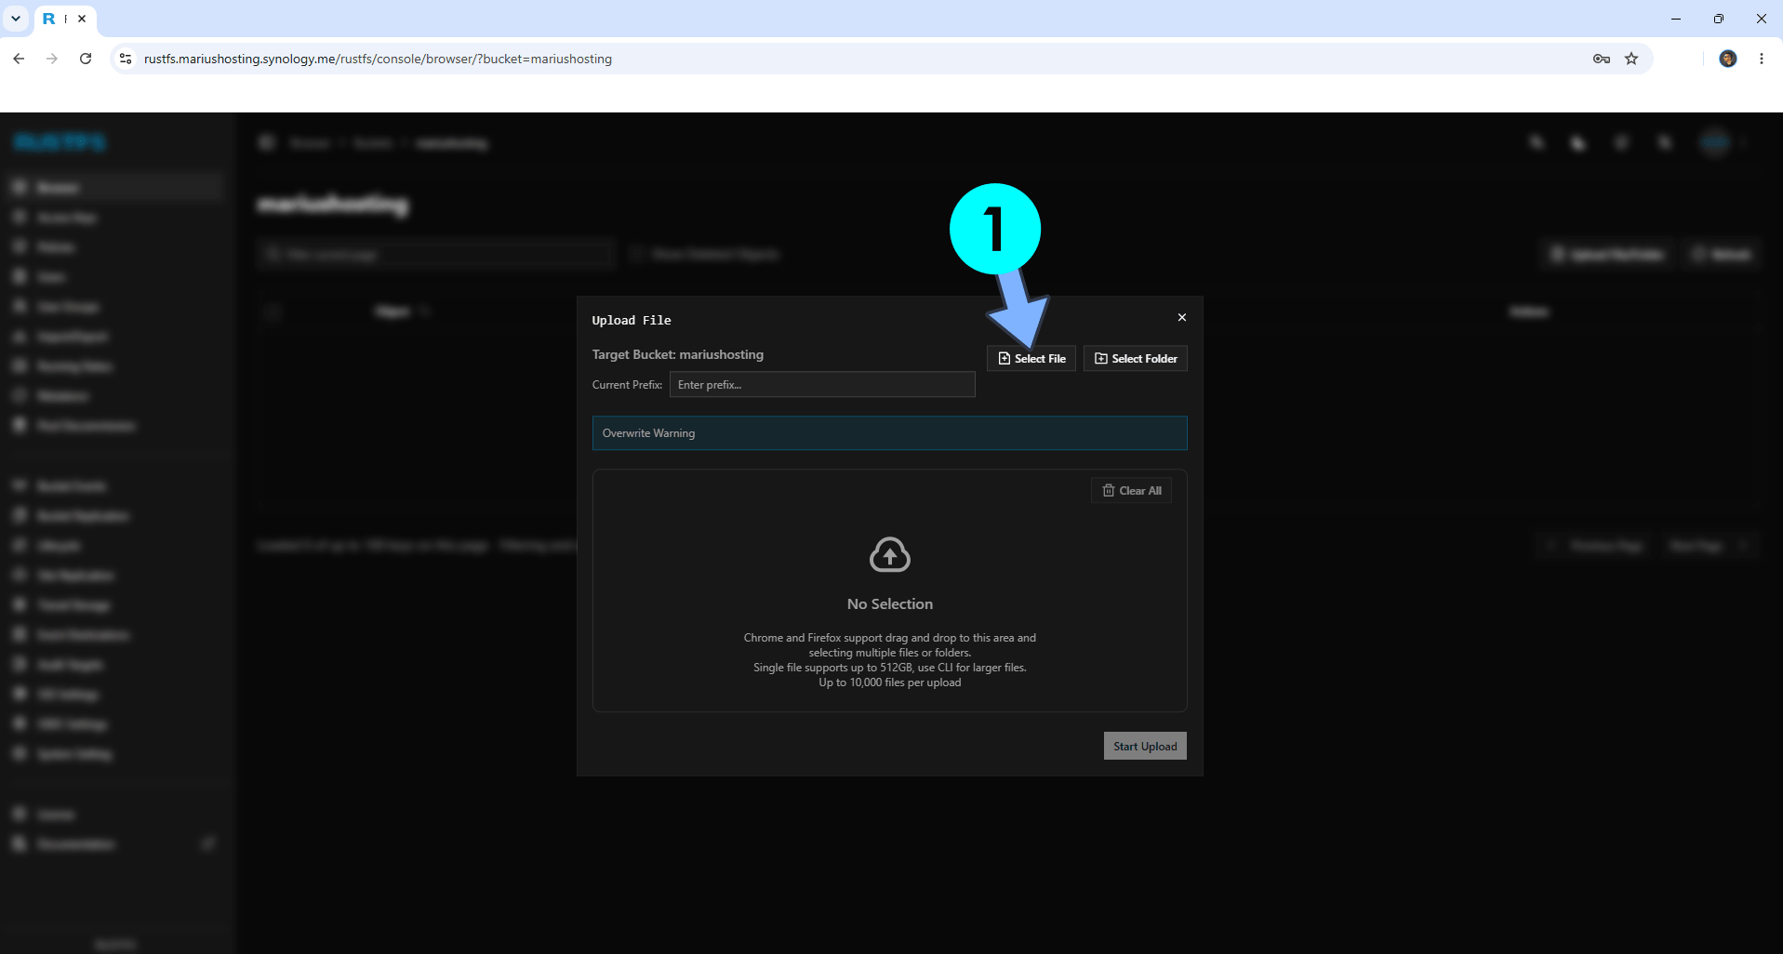Click the Start Upload button
The image size is (1783, 954).
1145,746
